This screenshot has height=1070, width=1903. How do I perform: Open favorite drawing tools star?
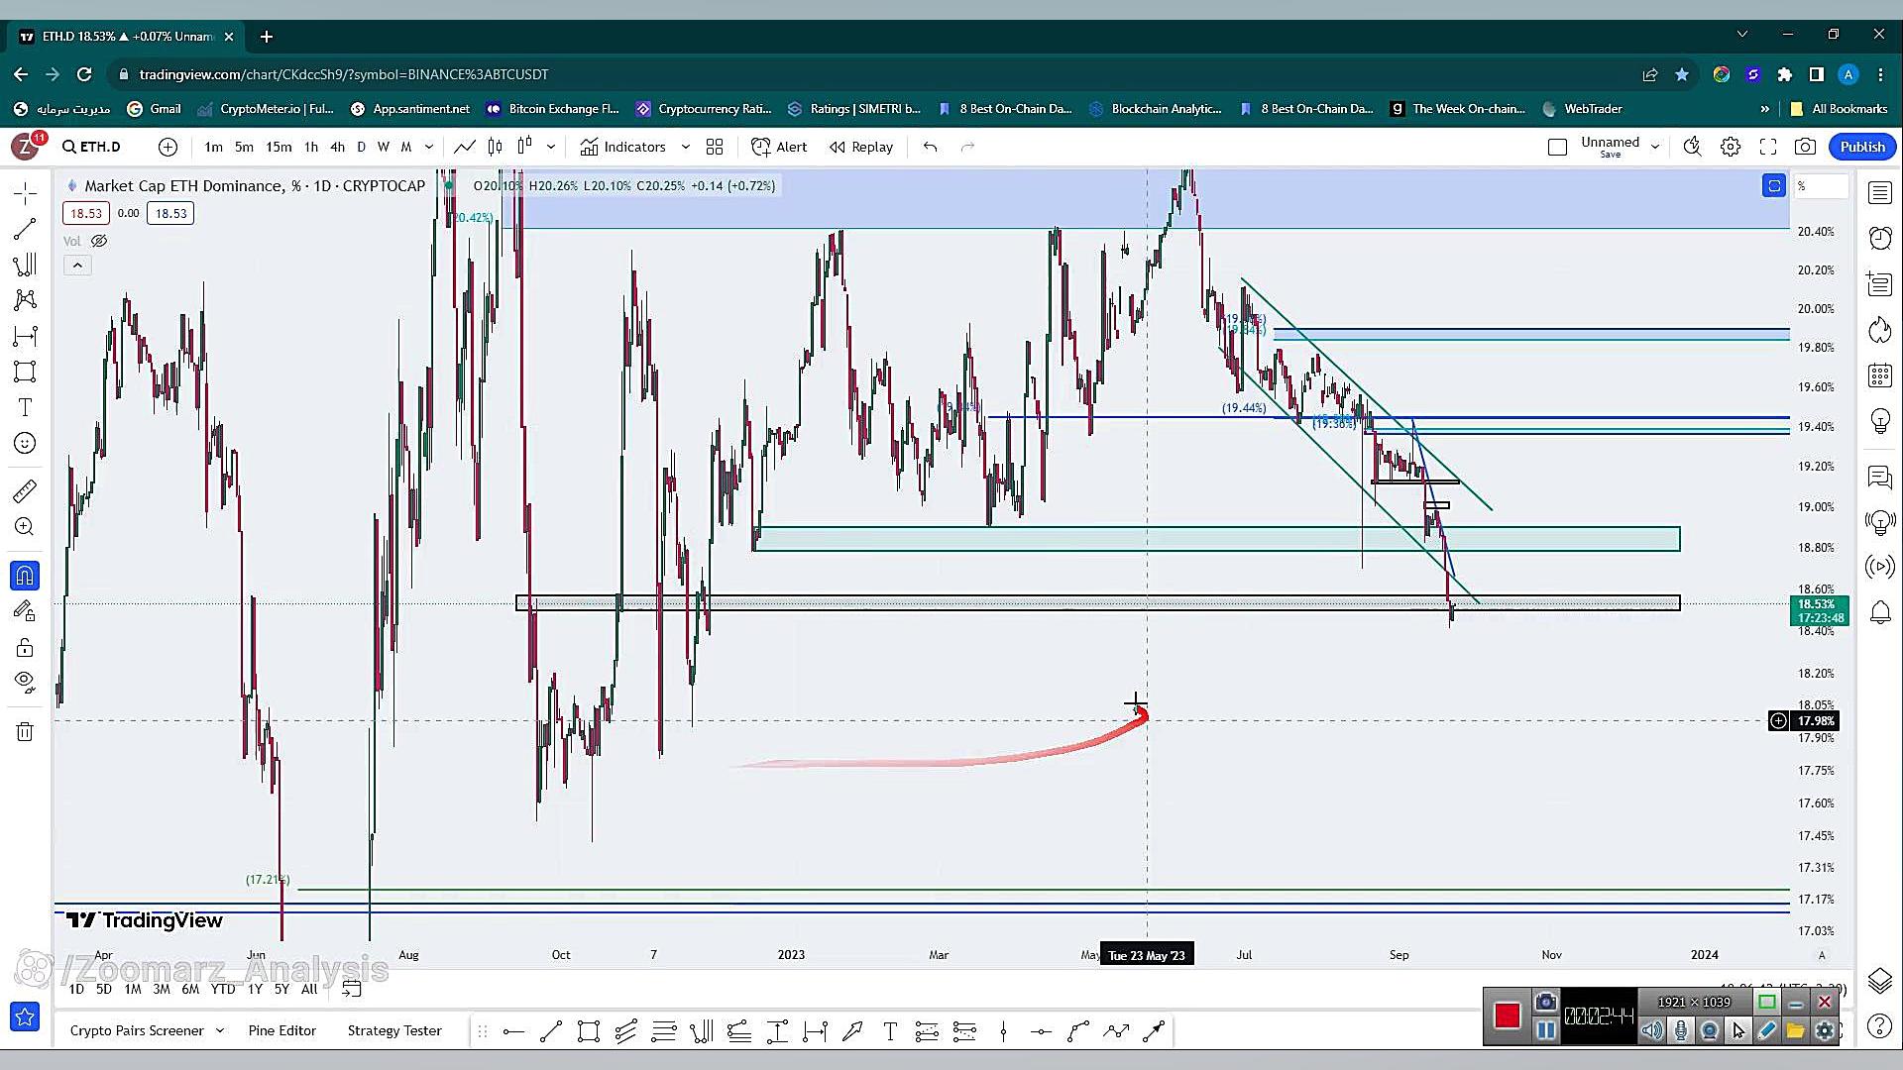(25, 1016)
